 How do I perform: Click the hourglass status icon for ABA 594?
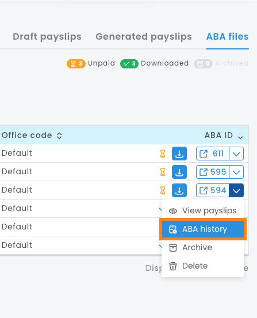pos(163,190)
